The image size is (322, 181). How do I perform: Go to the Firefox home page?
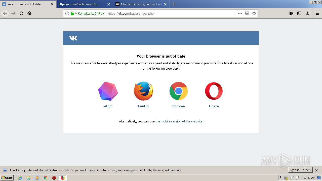click(x=29, y=13)
